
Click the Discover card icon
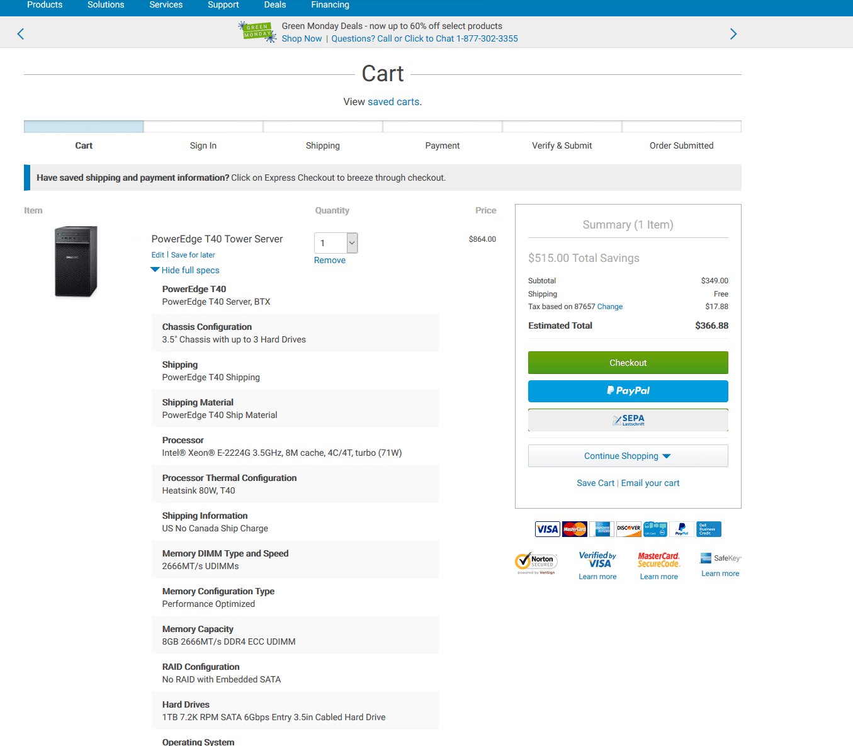(629, 529)
